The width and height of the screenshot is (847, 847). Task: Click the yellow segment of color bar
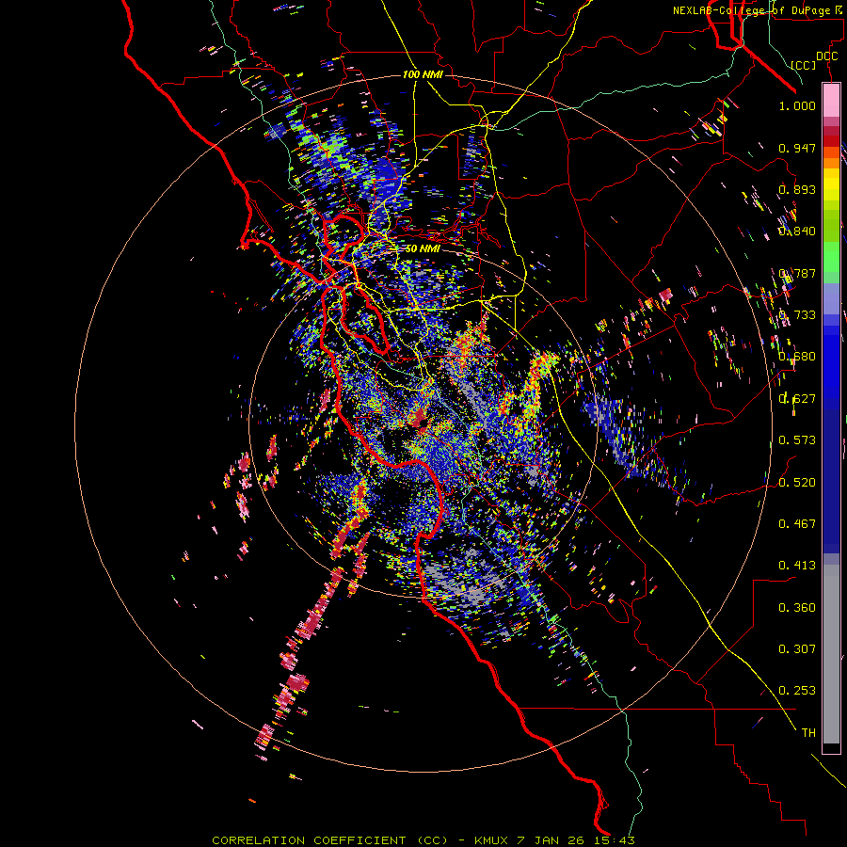[831, 184]
